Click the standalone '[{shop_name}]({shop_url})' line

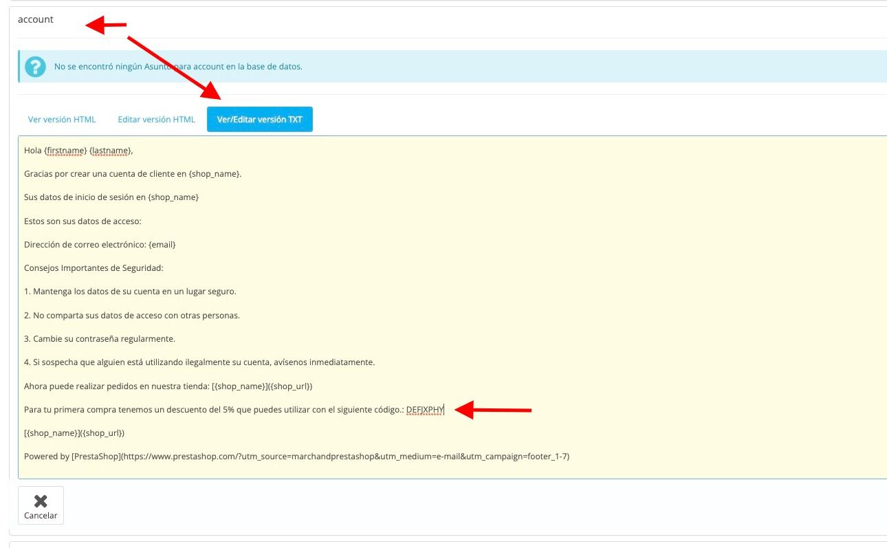point(74,433)
